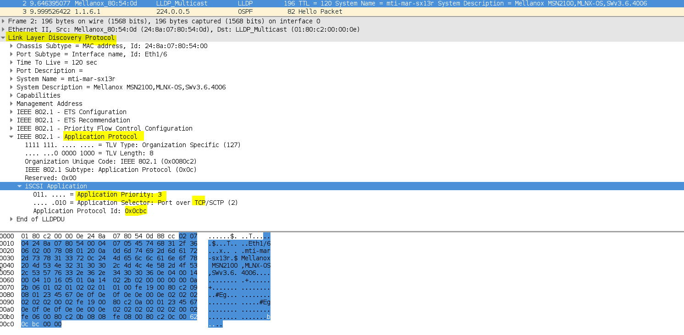This screenshot has width=684, height=335.
Task: Click the highlighted "62" byte in hex dump
Action: 194,316
